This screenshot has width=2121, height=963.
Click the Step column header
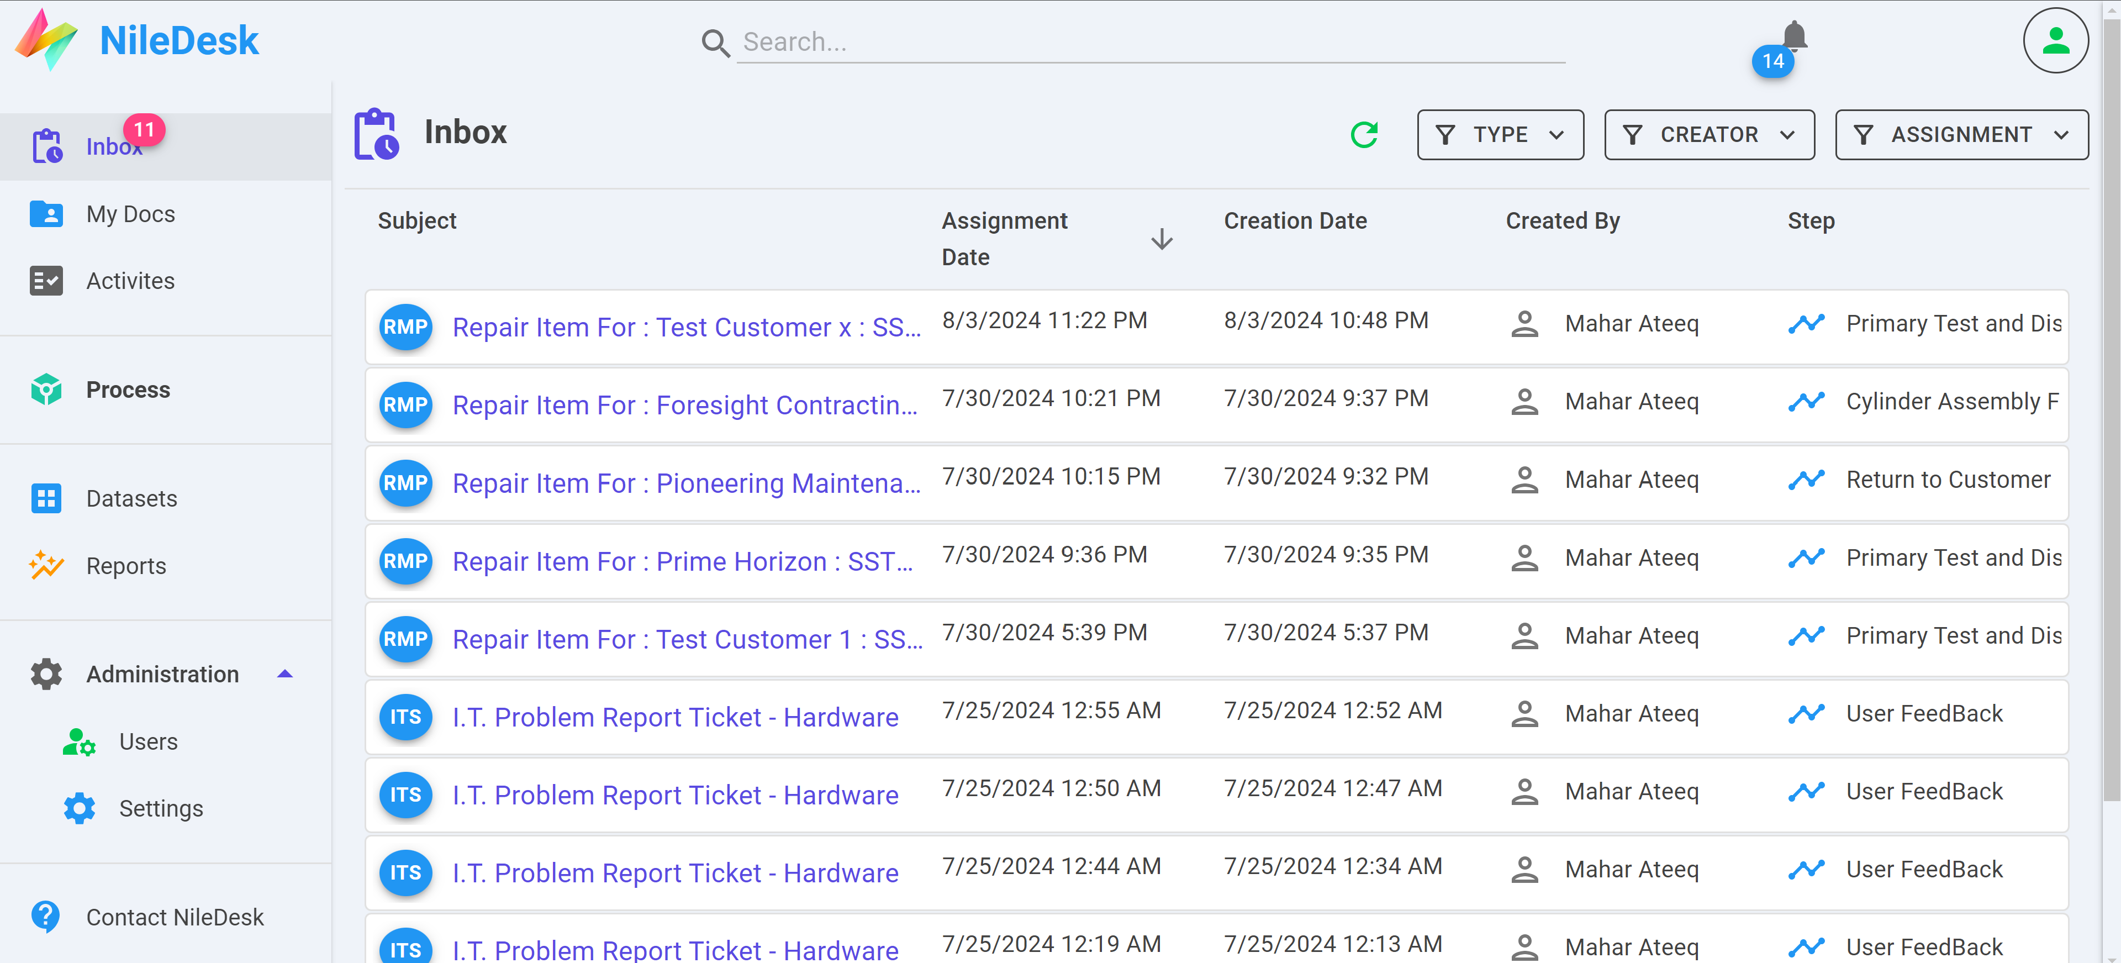click(1811, 221)
